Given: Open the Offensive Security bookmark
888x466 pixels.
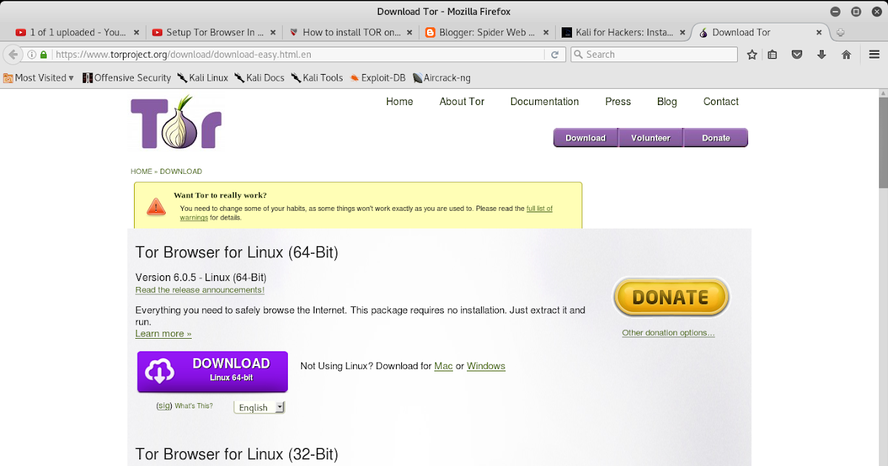Looking at the screenshot, I should 127,78.
